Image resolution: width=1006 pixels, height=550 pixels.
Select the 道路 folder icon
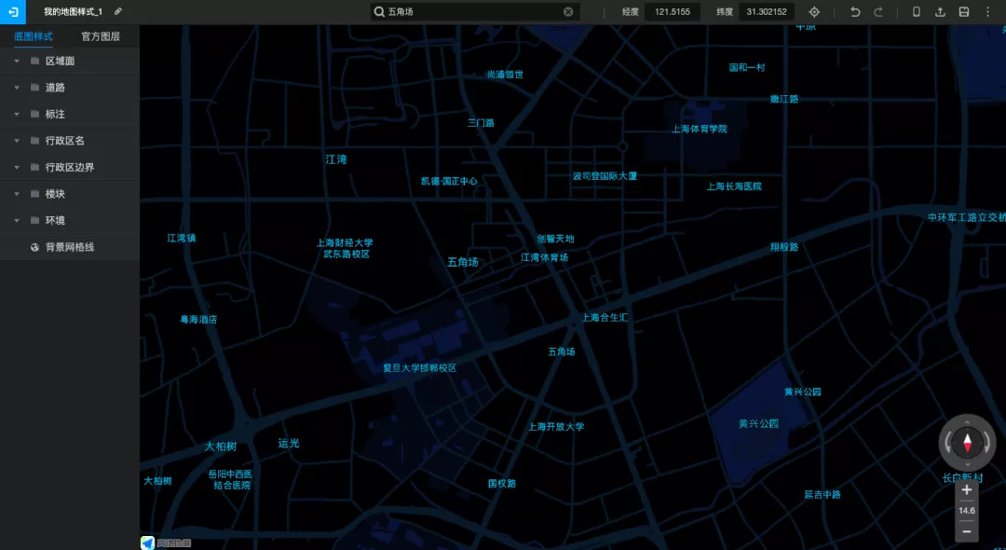click(x=34, y=88)
